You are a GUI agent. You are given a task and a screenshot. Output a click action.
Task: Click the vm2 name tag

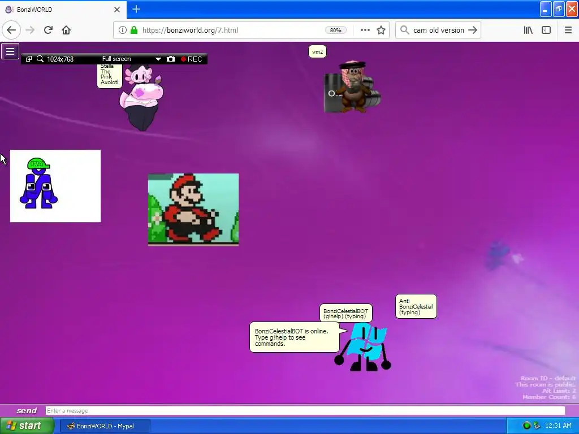point(317,51)
